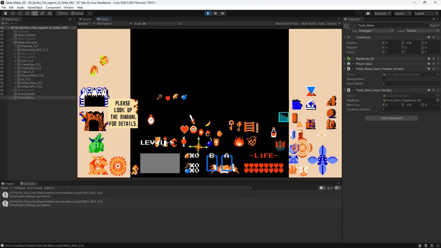Open the Account dropdown
The height and width of the screenshot is (248, 441).
[x=382, y=13]
